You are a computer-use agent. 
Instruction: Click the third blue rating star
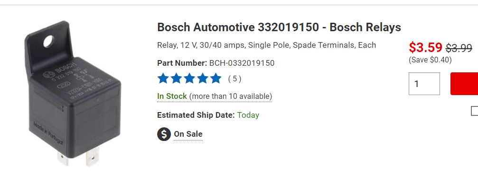click(189, 79)
